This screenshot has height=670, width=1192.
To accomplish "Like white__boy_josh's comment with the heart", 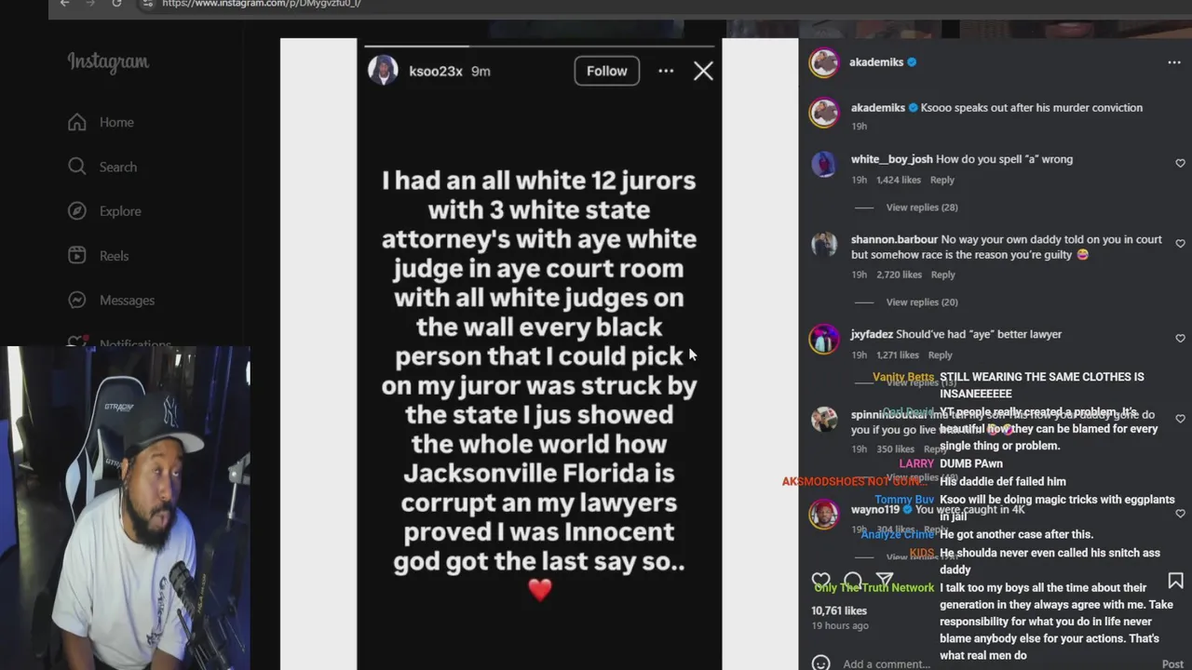I will [x=1180, y=163].
